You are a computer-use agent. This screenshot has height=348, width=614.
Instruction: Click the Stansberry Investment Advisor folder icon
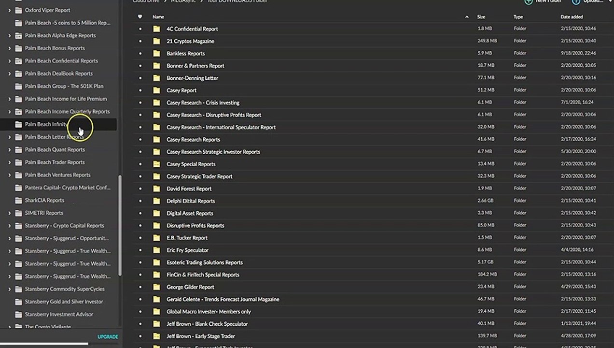coord(19,314)
